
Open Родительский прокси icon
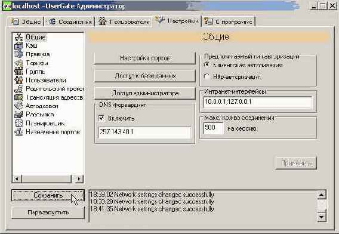(x=19, y=89)
